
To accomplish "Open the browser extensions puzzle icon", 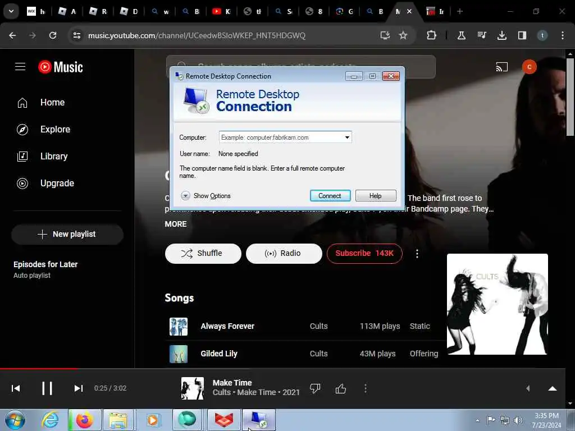I will click(431, 35).
